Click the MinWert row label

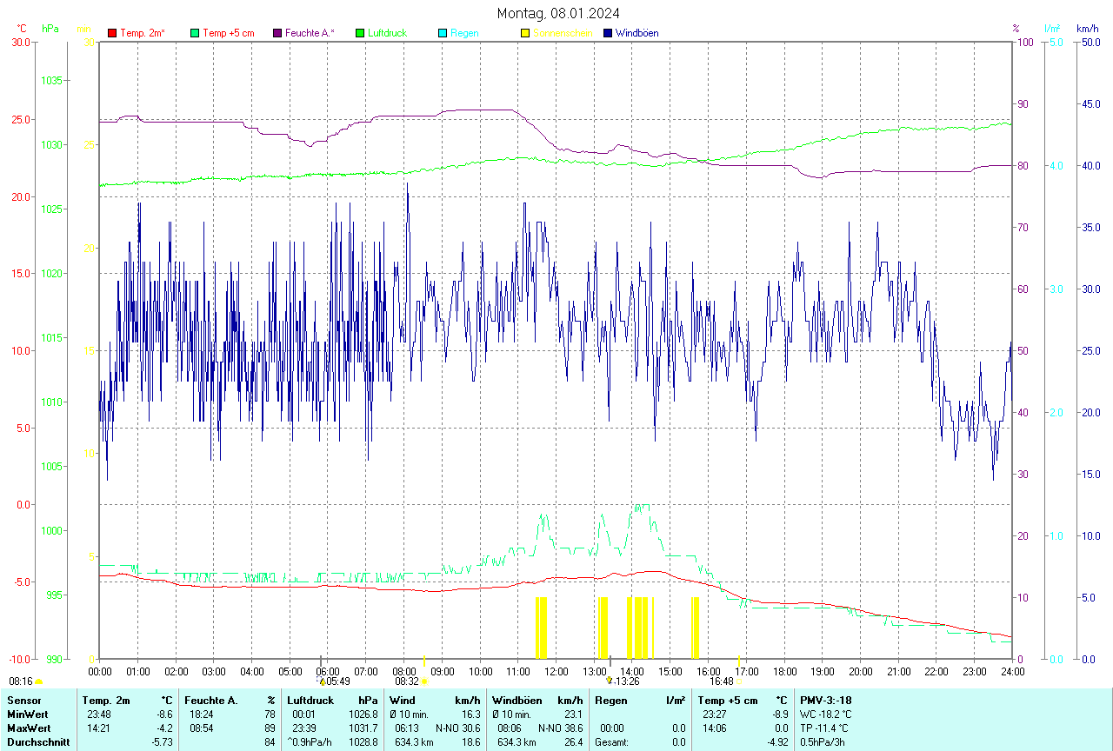28,714
